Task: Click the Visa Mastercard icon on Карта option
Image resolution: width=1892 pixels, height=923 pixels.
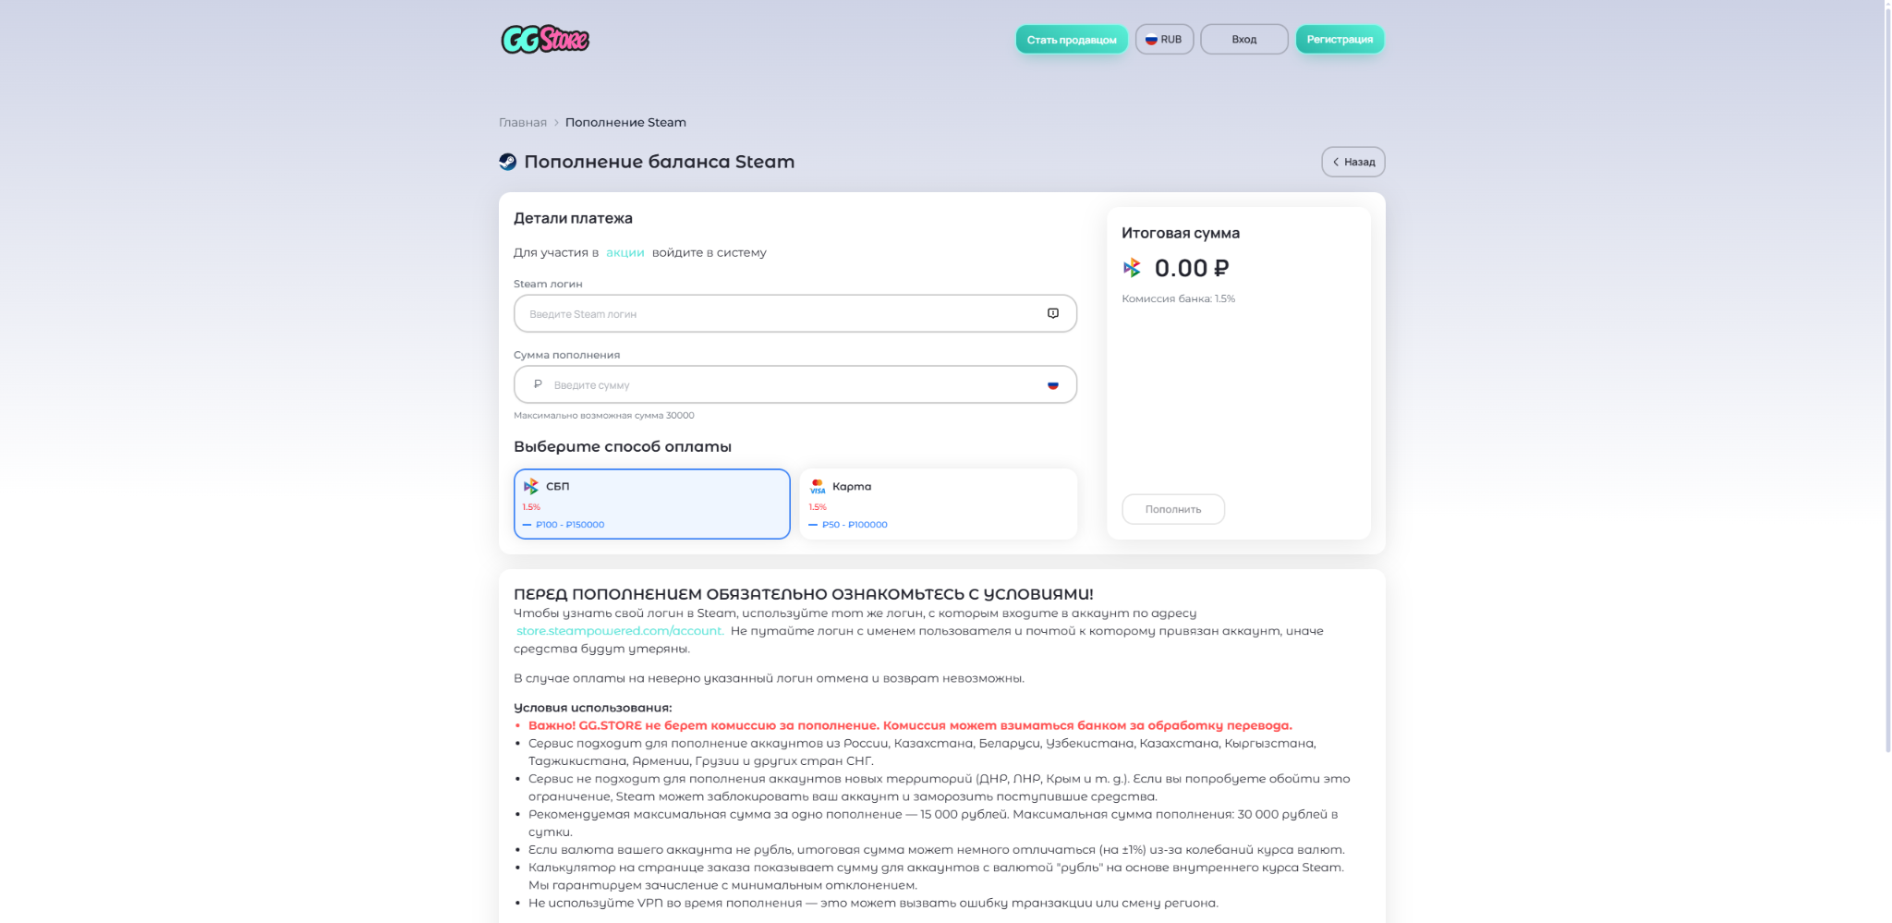Action: point(817,486)
